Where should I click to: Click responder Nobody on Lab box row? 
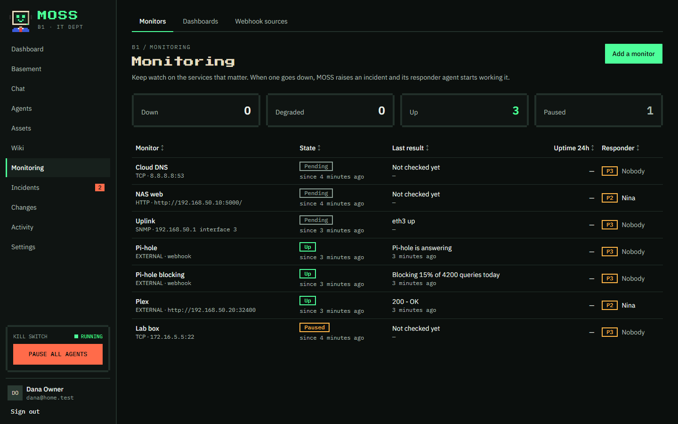tap(633, 332)
